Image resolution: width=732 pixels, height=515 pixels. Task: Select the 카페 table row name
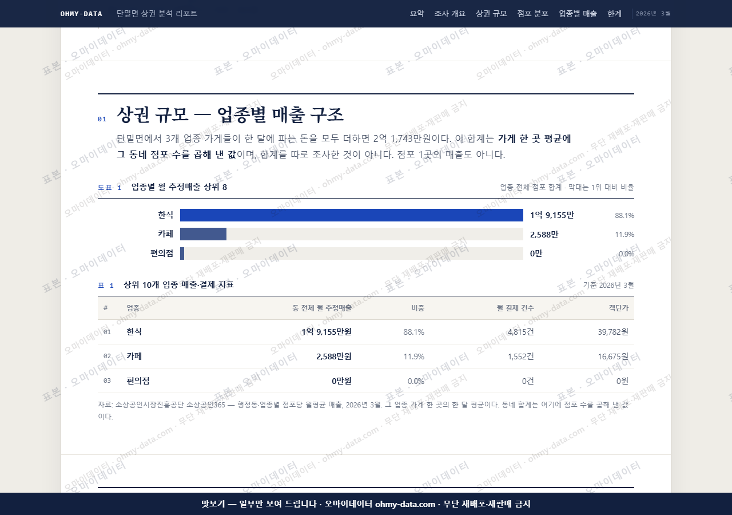(134, 356)
